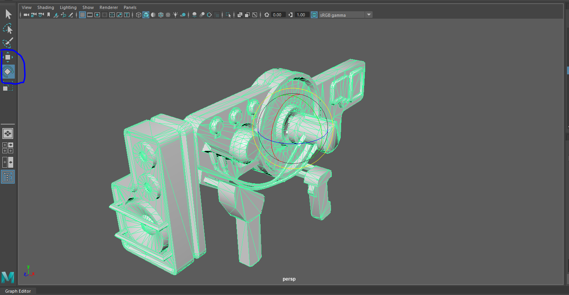Toggle XRay active components

(x=247, y=15)
